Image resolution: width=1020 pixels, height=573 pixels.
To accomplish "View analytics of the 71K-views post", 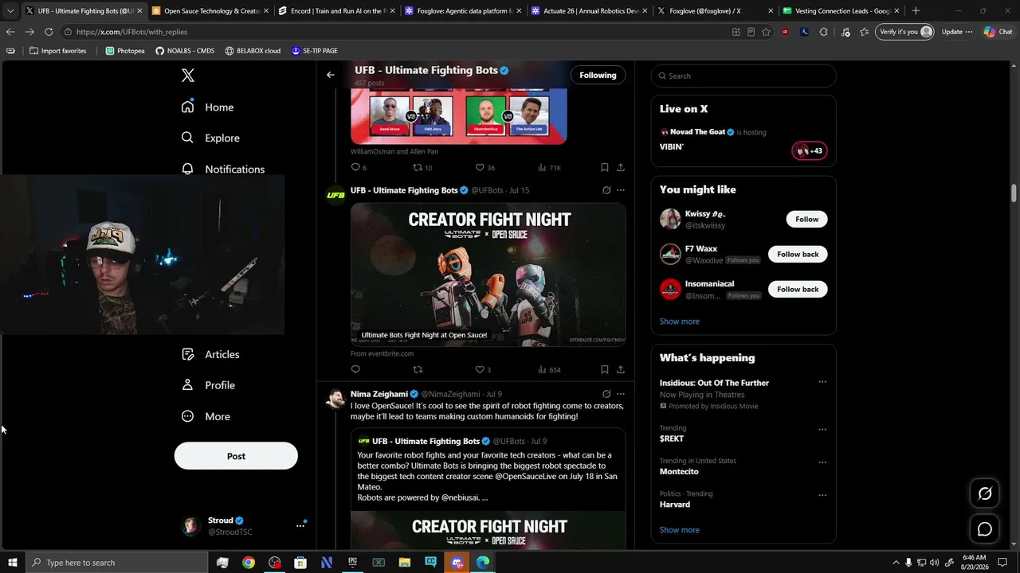I will coord(550,167).
